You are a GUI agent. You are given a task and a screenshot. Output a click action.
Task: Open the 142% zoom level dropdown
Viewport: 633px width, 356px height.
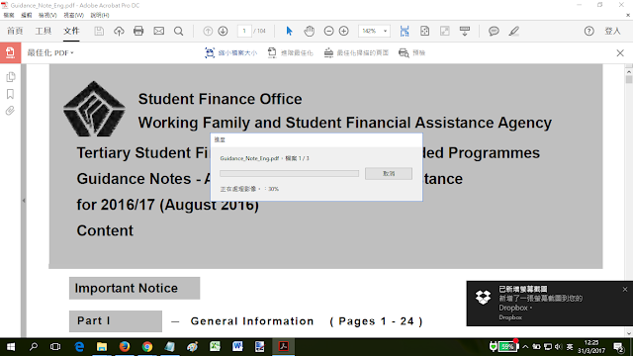374,31
